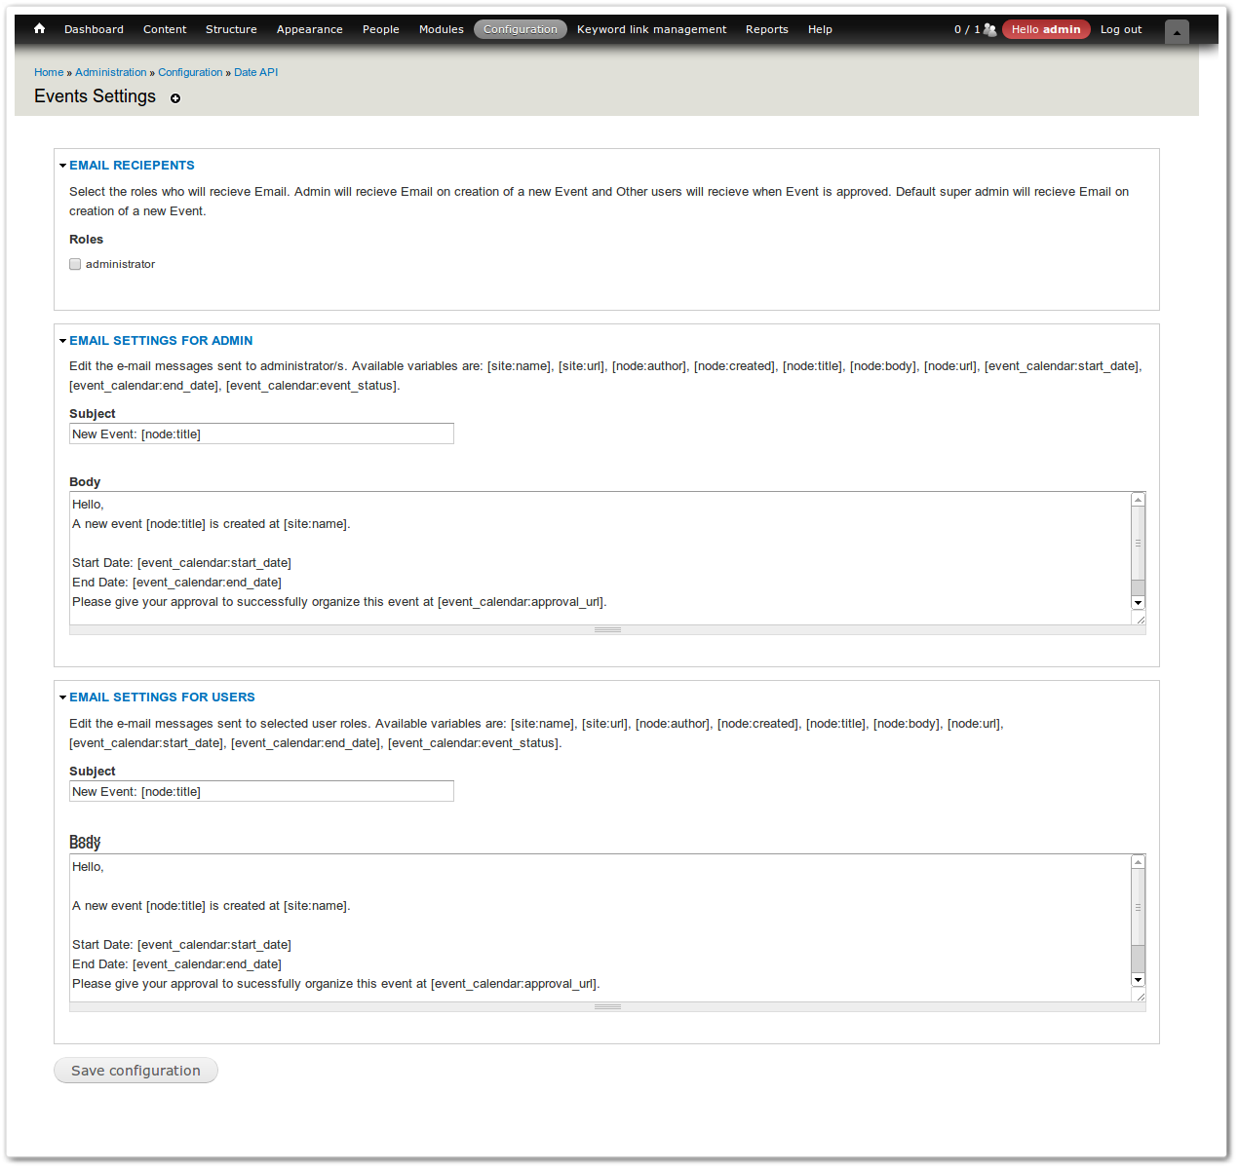Focus the users email Subject field
The image size is (1239, 1169).
click(x=261, y=791)
